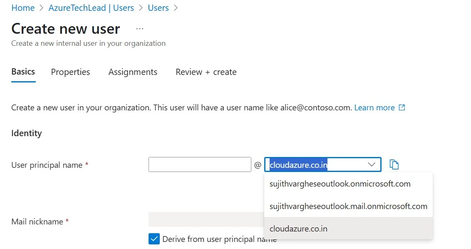
Task: Open the Learn more link
Action: [374, 107]
